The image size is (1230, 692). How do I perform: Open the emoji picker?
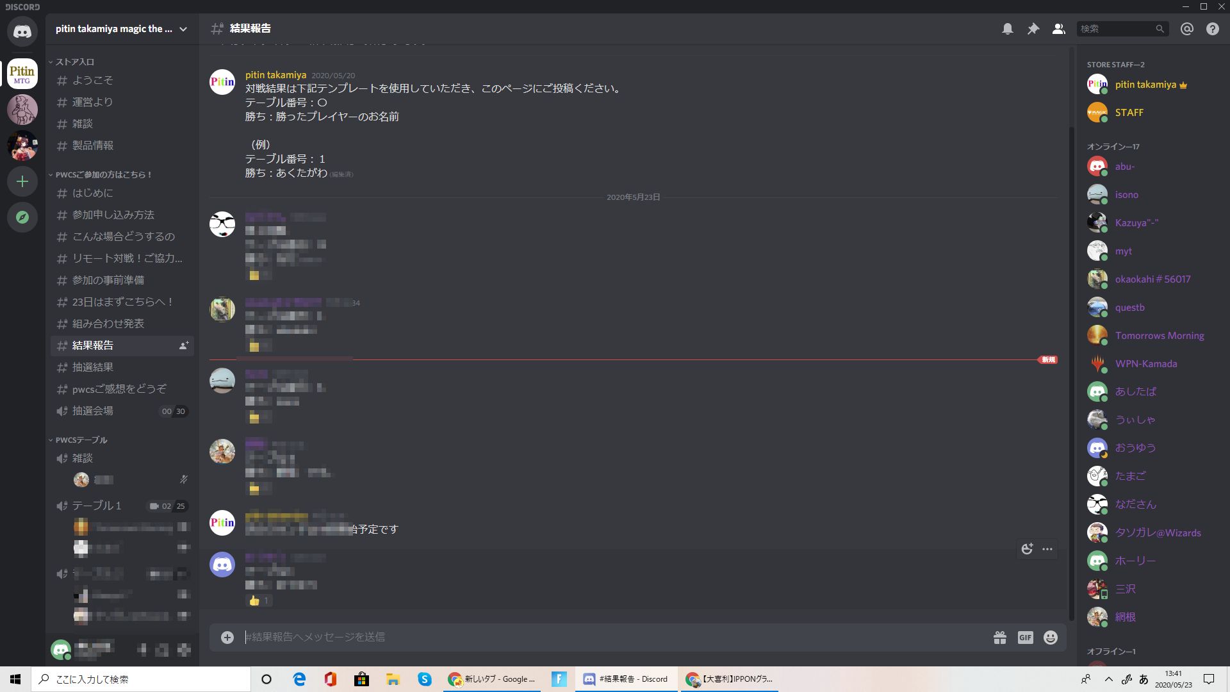(x=1049, y=637)
